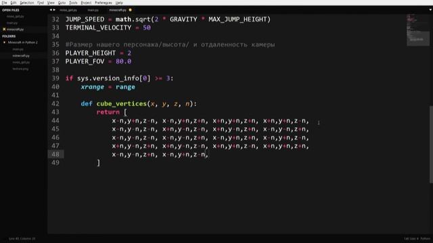
Task: Click MAX_JUMP_HEIGHT on line 32
Action: tap(237, 20)
